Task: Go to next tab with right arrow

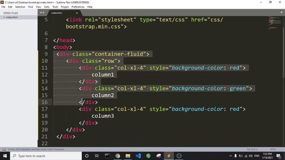Action: (x=44, y=12)
